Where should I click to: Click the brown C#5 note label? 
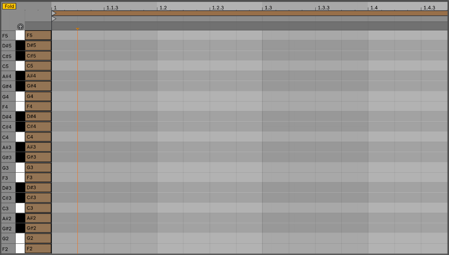38,55
